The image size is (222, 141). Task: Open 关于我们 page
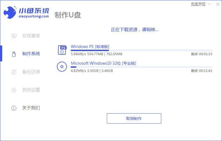tap(31, 108)
